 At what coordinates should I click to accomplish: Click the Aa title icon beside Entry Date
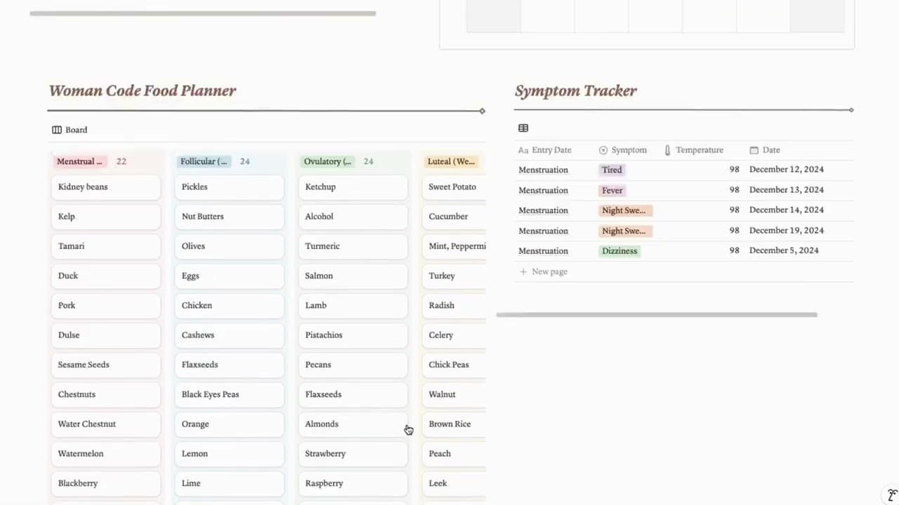pos(523,150)
